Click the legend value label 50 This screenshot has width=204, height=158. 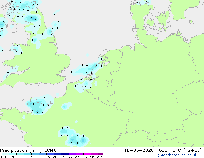click(x=99, y=157)
